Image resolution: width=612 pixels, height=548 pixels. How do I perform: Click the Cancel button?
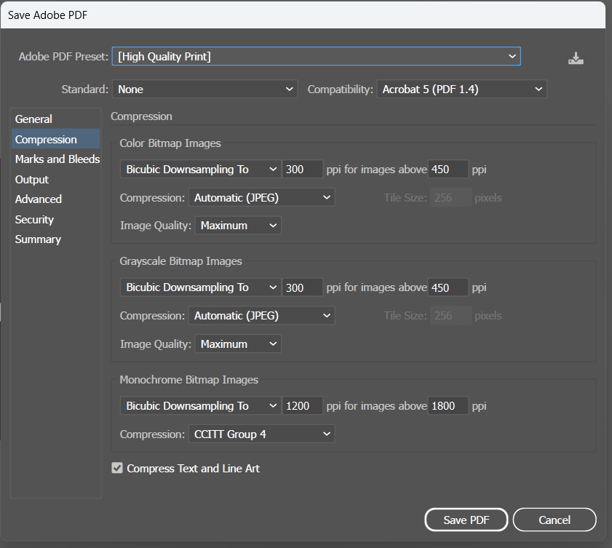tap(555, 520)
